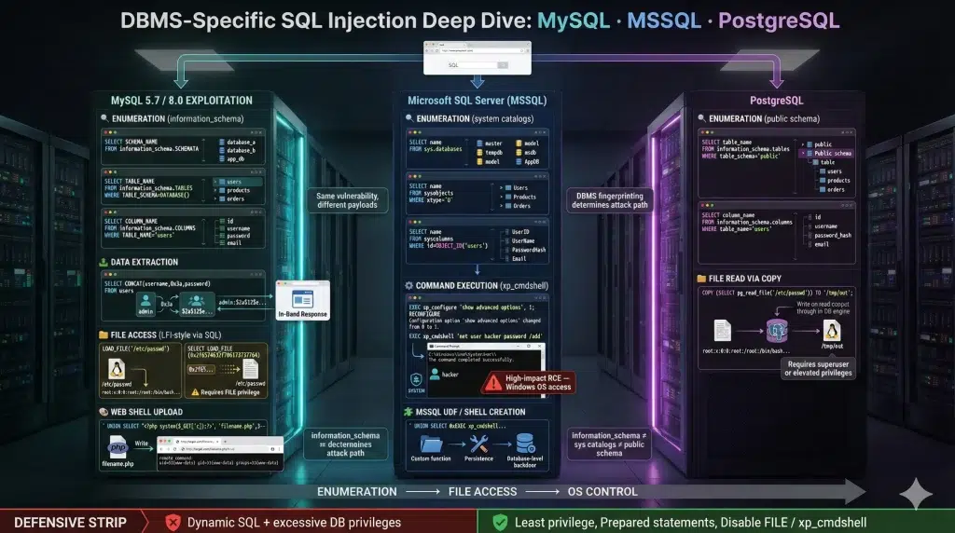Image resolution: width=955 pixels, height=533 pixels.
Task: Select database_a in MySQL schema list
Action: (x=237, y=142)
